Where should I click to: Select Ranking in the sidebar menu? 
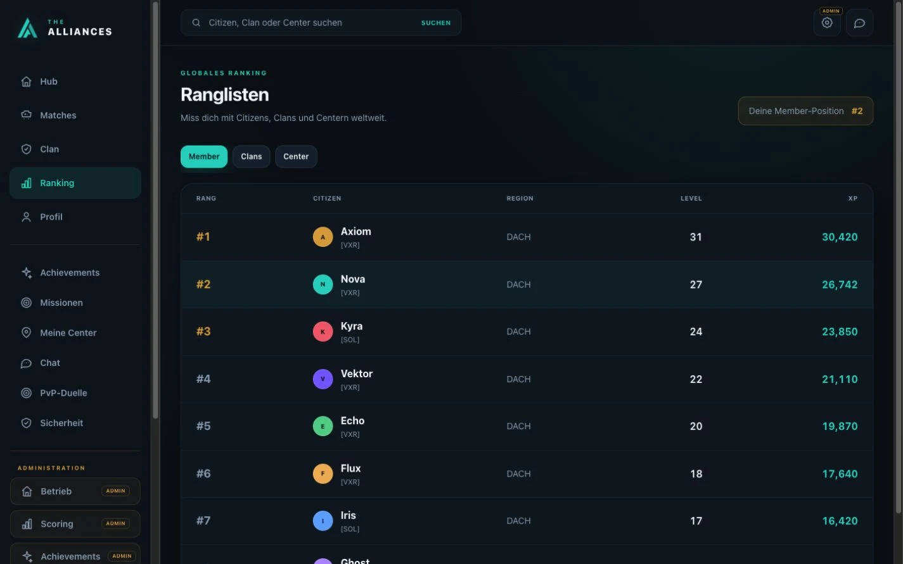[75, 183]
